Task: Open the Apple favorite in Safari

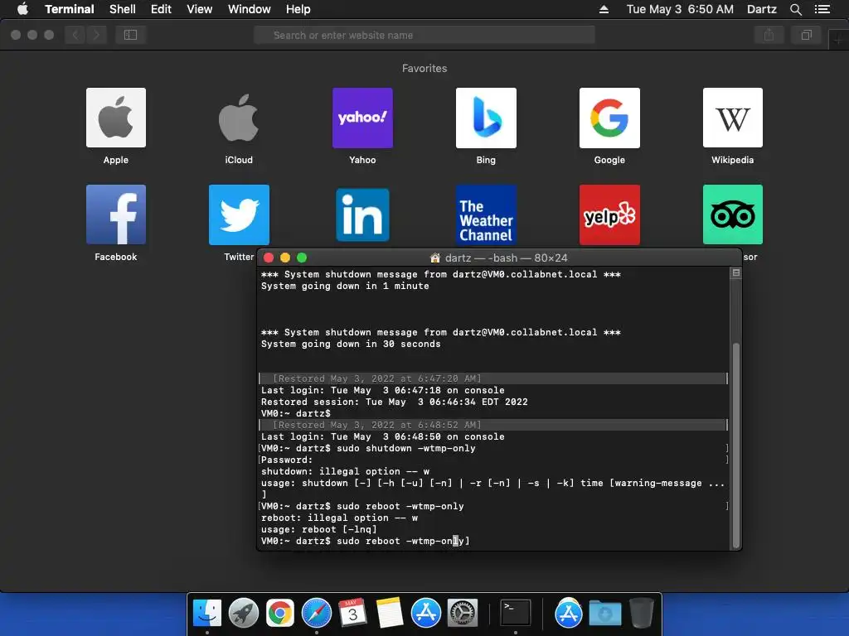Action: coord(116,118)
